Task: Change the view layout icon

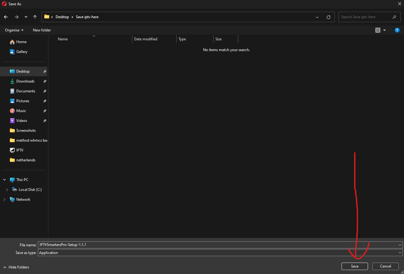Action: [378, 30]
